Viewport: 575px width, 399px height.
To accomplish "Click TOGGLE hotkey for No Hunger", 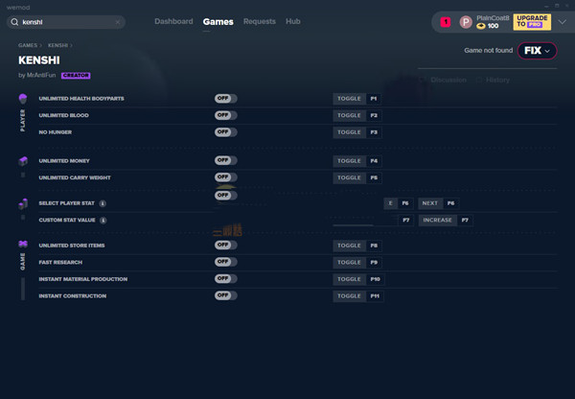I will pos(357,132).
